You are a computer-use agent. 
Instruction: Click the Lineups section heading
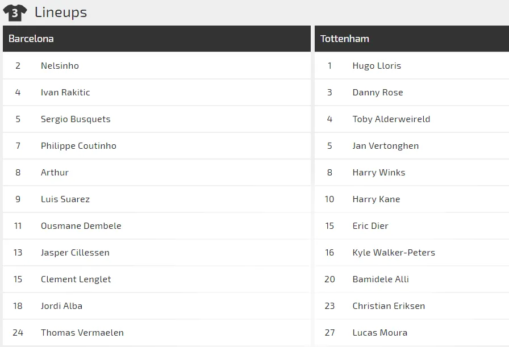click(x=61, y=12)
